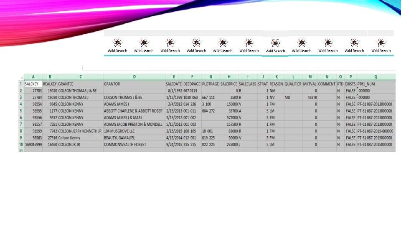This screenshot has height=225, width=401.
Task: Select the COMMENT header cell
Action: [x=327, y=84]
